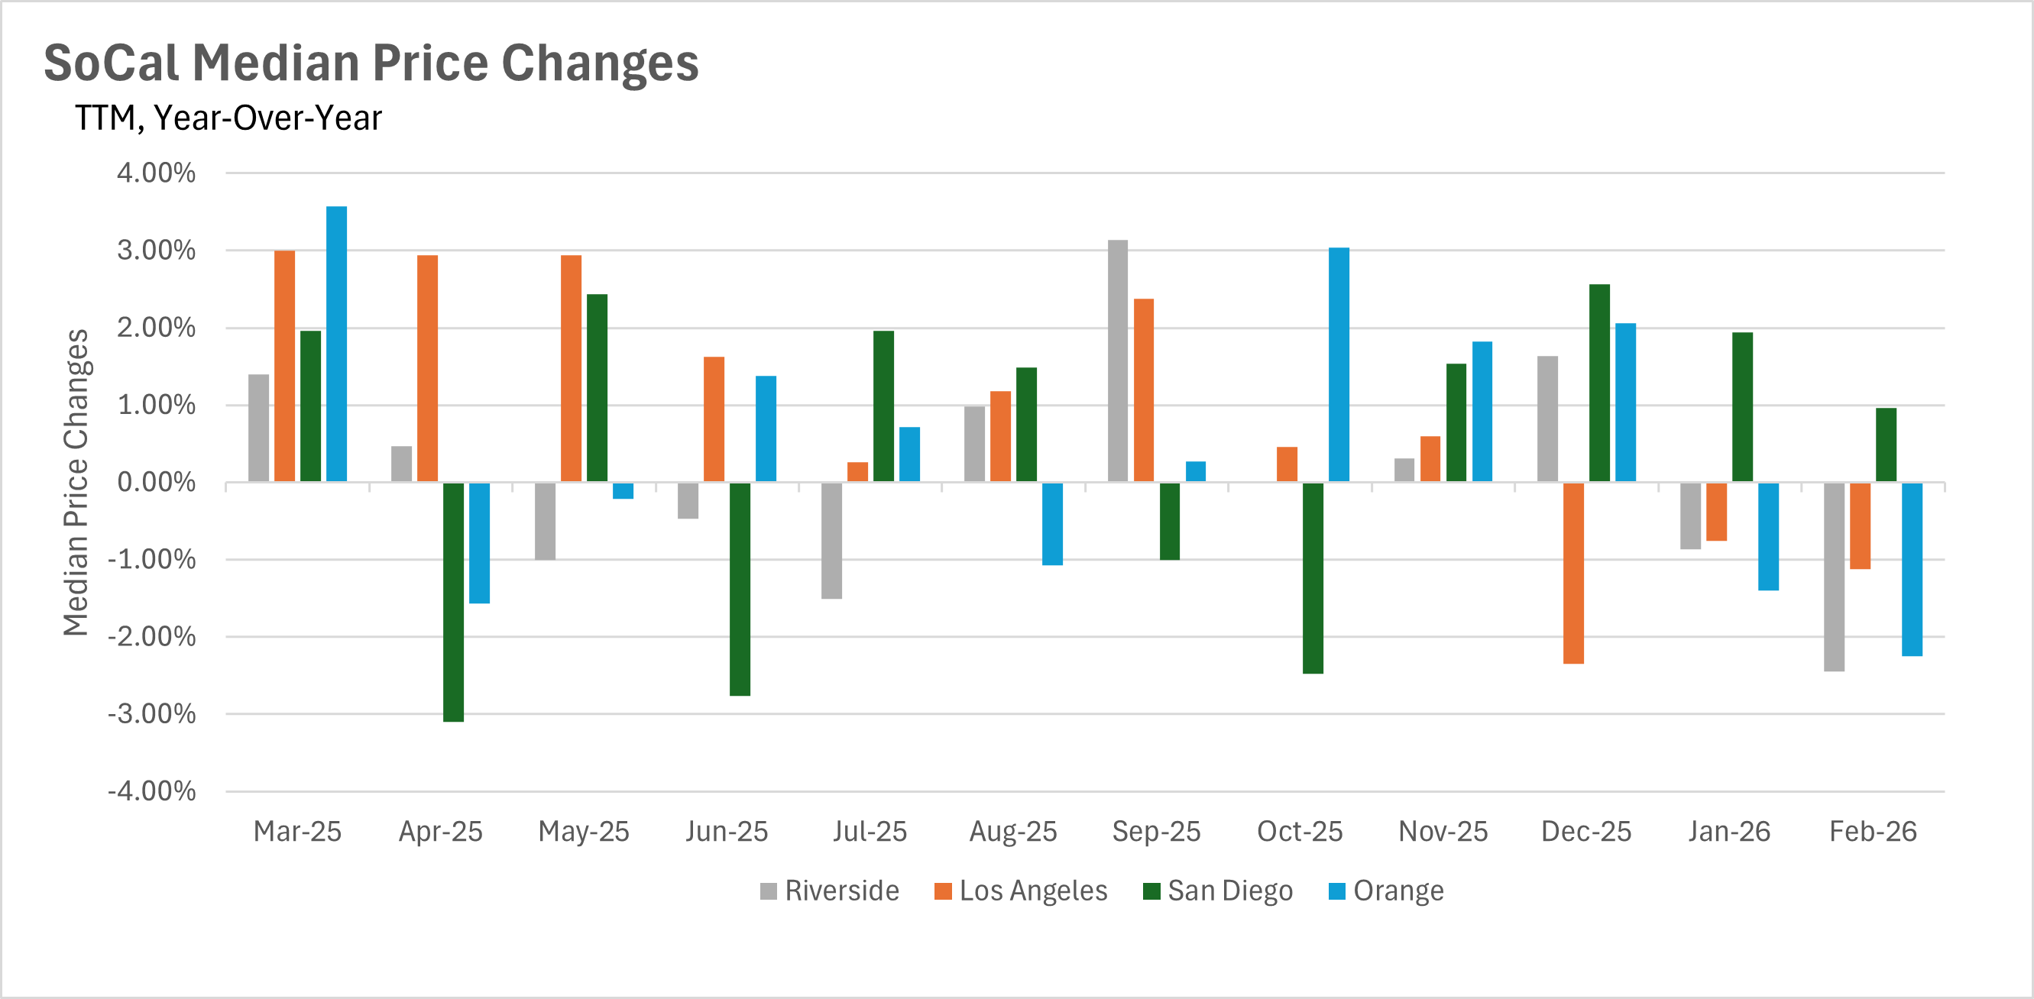Select the vertical axis title Median Price Changes
The image size is (2034, 999).
tap(76, 482)
